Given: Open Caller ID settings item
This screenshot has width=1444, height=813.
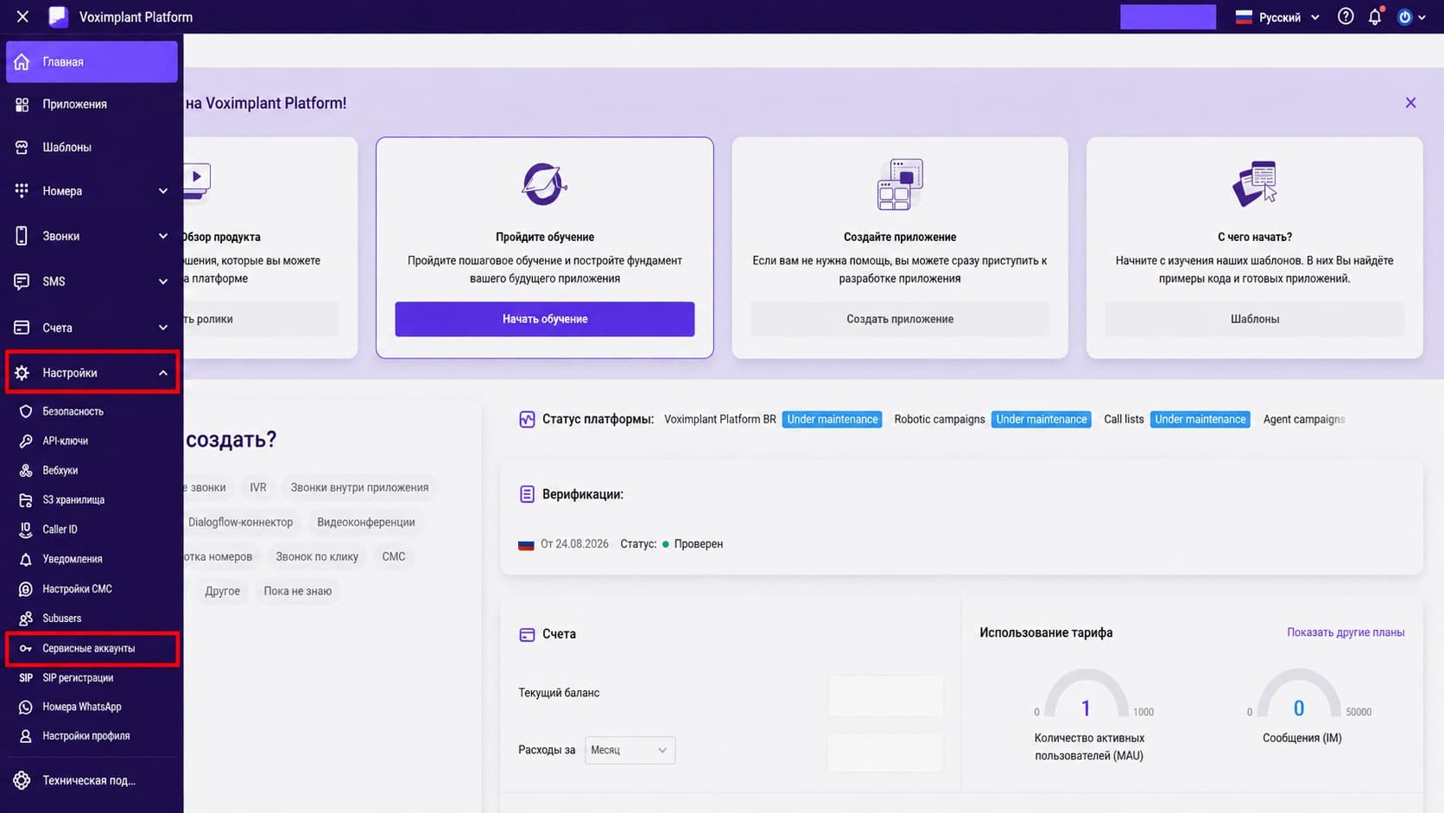Looking at the screenshot, I should (x=92, y=529).
